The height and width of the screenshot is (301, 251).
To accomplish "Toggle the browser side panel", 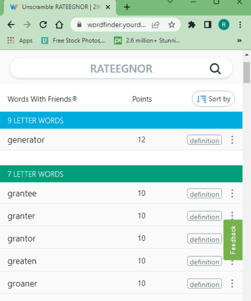I will pyautogui.click(x=207, y=25).
